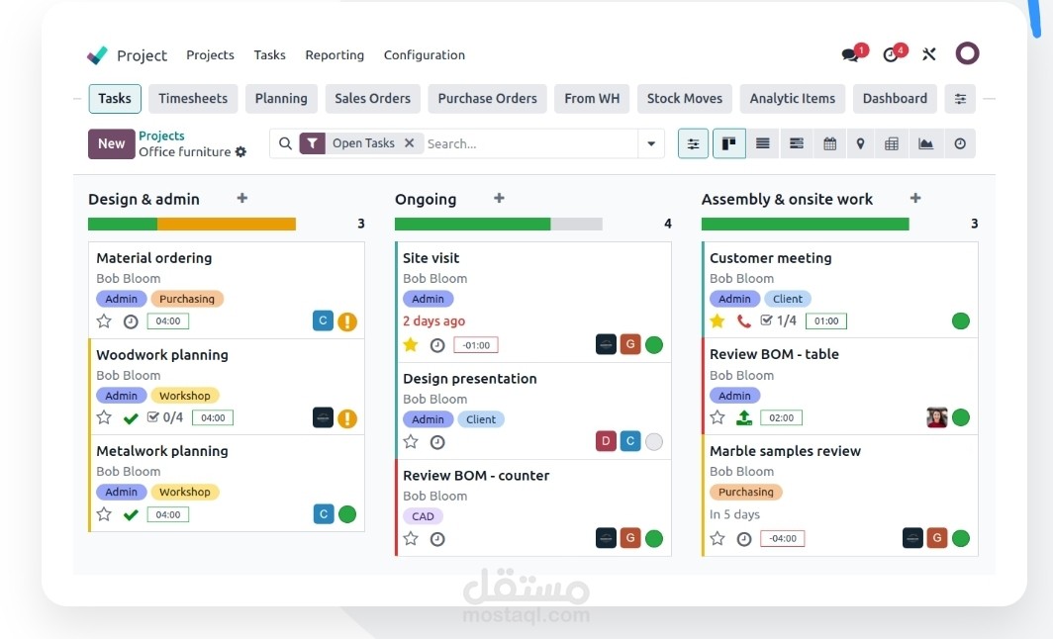The width and height of the screenshot is (1053, 639).
Task: Toggle the search panel adjustments button
Action: (693, 143)
